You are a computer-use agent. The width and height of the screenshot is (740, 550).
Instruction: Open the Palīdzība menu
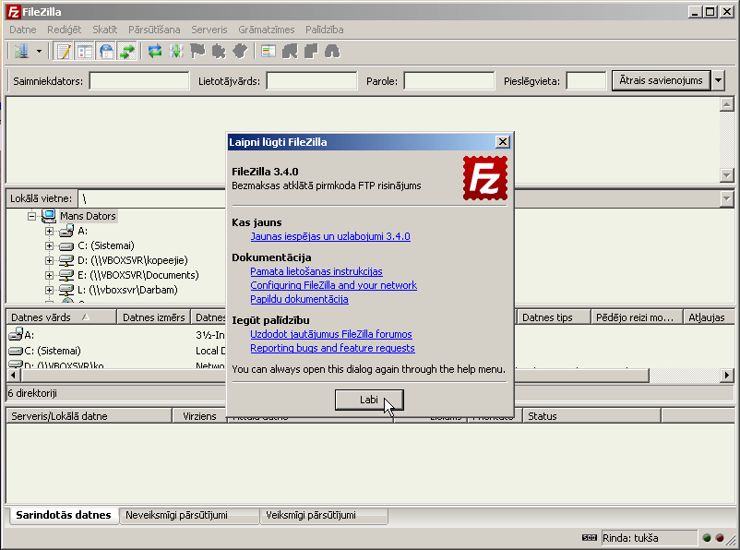324,30
